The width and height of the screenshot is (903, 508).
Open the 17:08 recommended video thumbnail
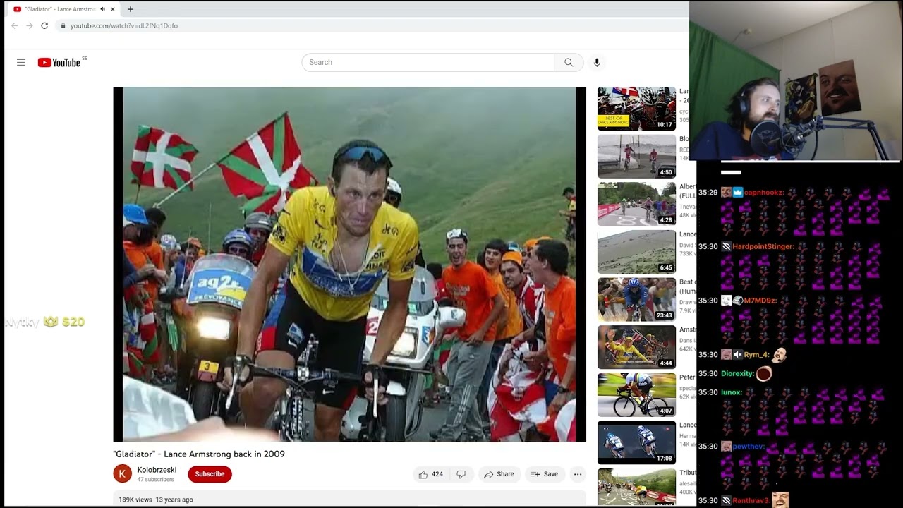point(636,442)
